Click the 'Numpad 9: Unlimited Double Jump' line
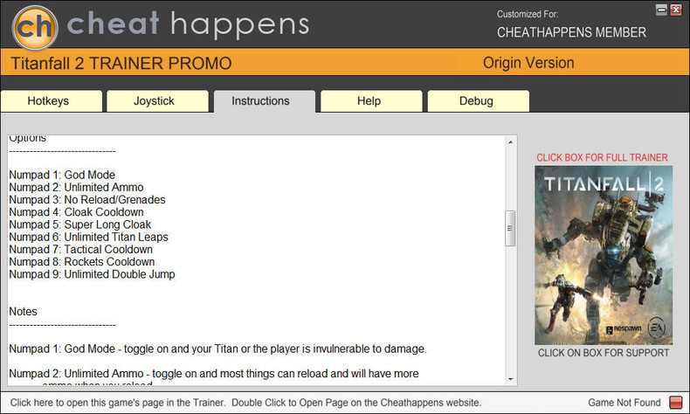This screenshot has width=690, height=414. point(92,274)
